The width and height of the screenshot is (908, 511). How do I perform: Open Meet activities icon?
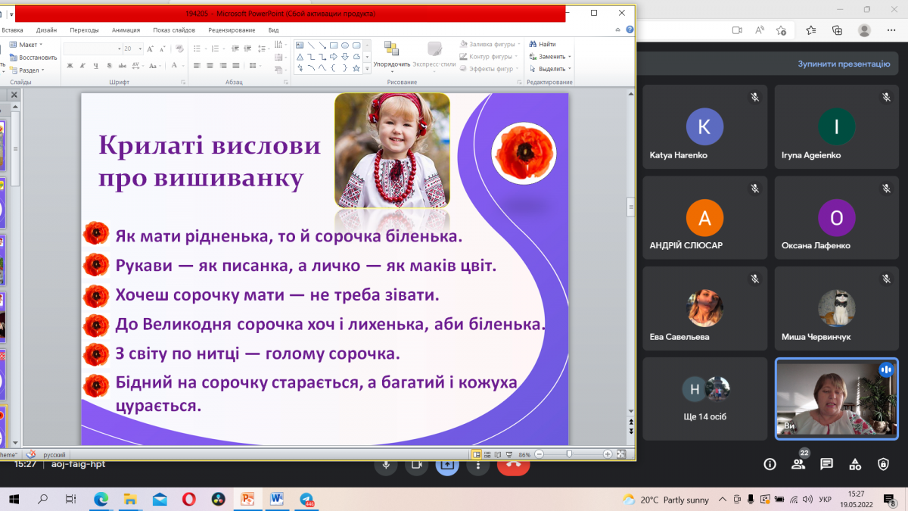pos(854,464)
